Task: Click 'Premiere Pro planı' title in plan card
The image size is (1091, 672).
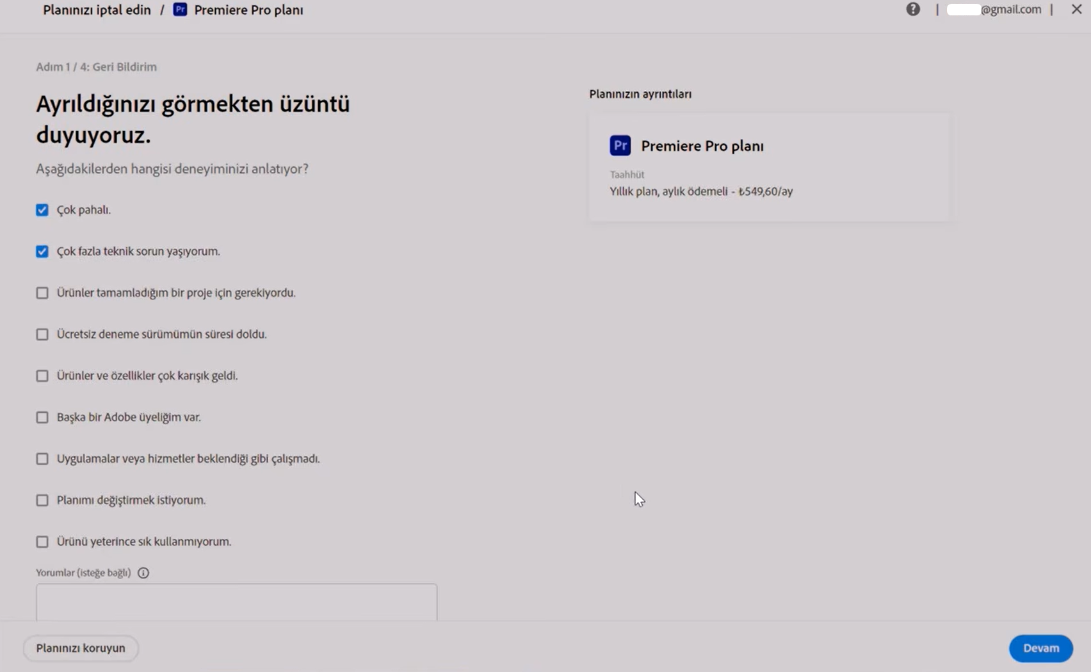Action: 702,146
